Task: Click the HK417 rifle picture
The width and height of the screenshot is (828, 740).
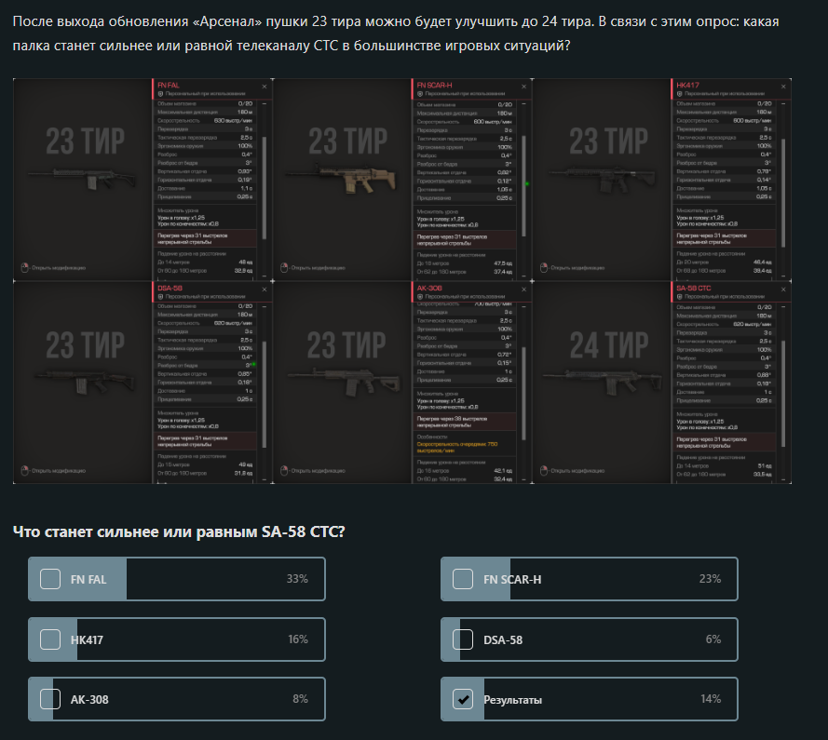Action: (602, 179)
